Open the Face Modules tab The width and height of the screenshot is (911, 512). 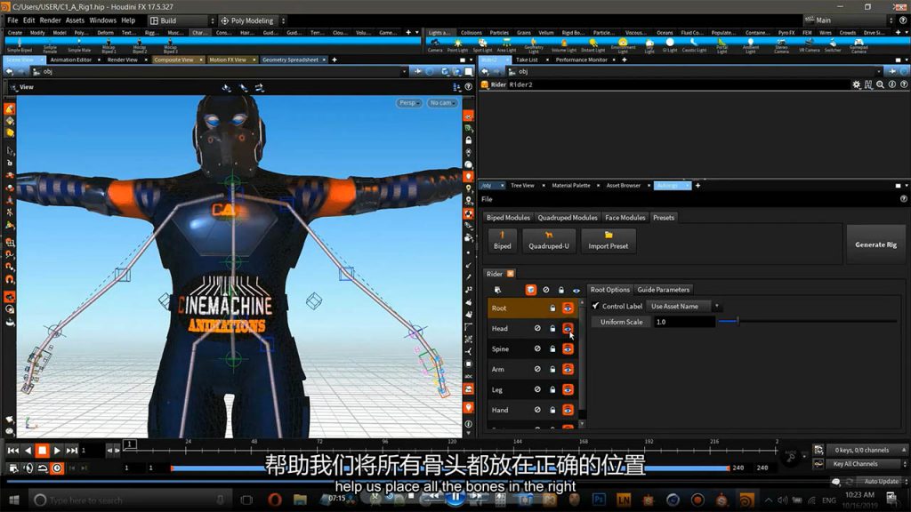coord(625,218)
